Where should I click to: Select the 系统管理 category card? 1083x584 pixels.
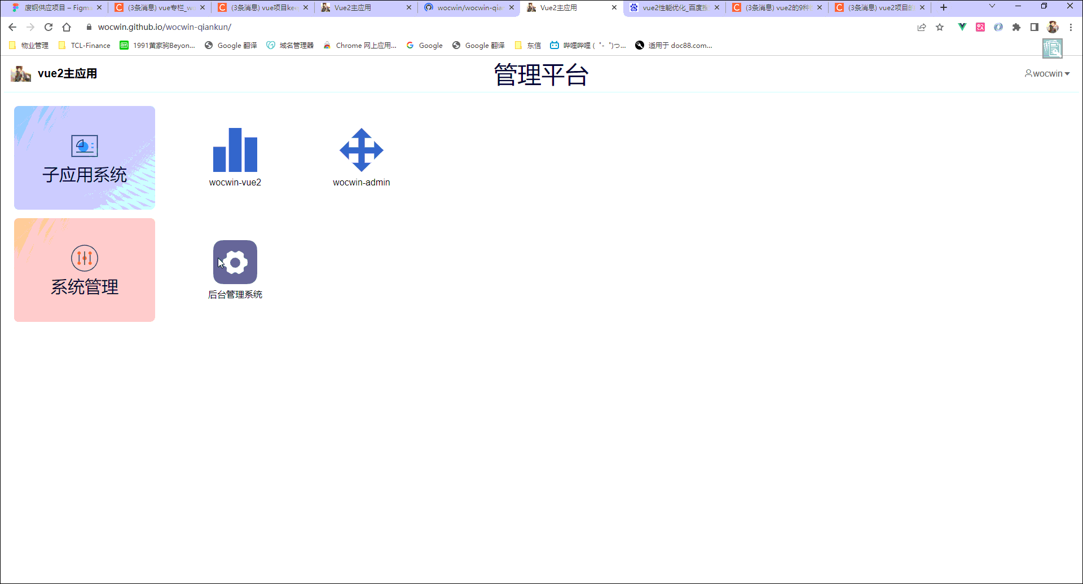(84, 269)
